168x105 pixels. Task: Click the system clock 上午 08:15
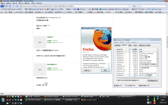point(163,97)
